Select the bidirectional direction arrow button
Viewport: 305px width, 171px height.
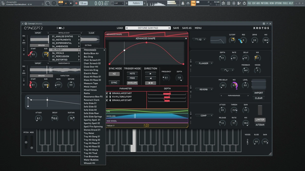coord(150,83)
